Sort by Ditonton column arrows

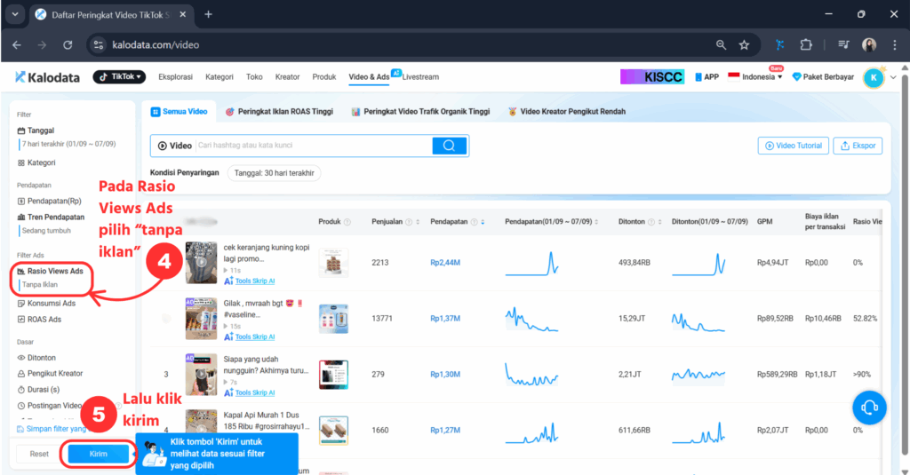point(660,222)
